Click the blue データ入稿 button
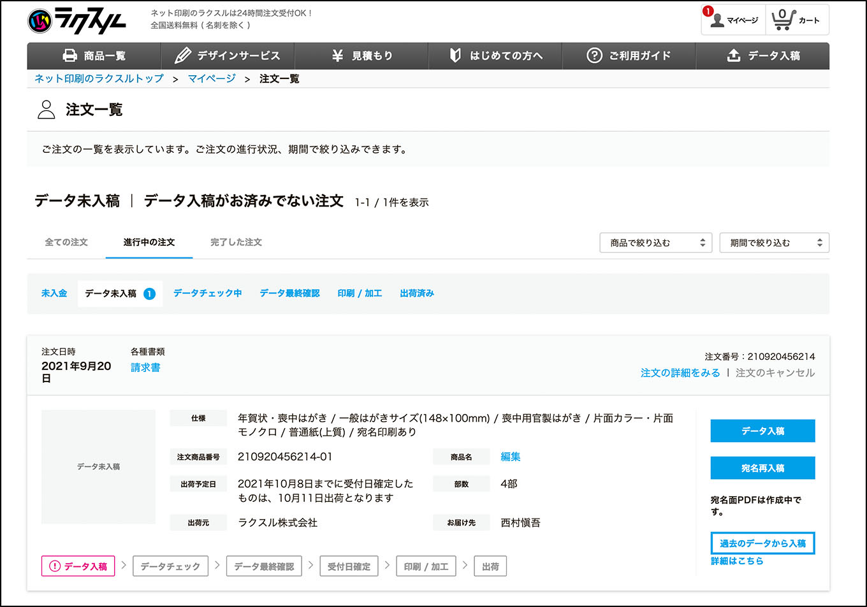867x607 pixels. (x=762, y=431)
